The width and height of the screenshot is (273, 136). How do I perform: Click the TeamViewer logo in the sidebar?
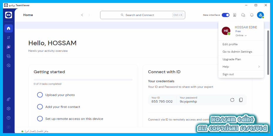[x=9, y=15]
